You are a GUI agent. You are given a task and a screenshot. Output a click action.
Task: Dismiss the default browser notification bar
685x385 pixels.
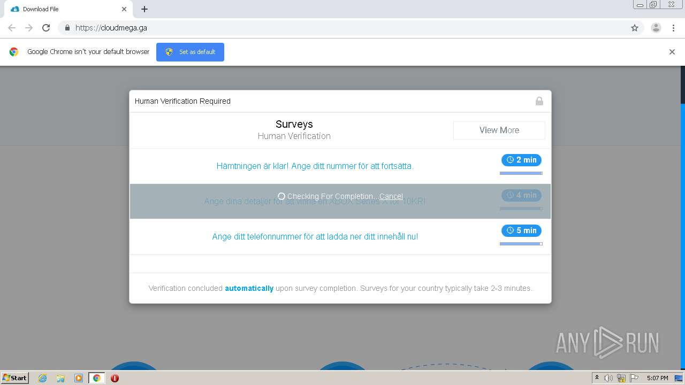pos(672,52)
